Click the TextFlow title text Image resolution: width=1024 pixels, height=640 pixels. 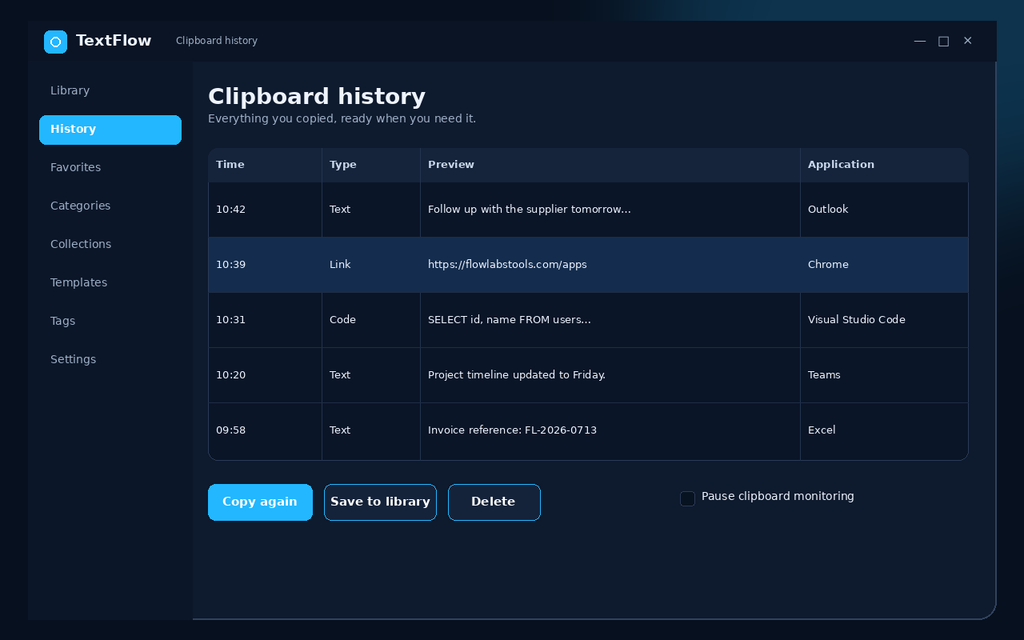[114, 41]
